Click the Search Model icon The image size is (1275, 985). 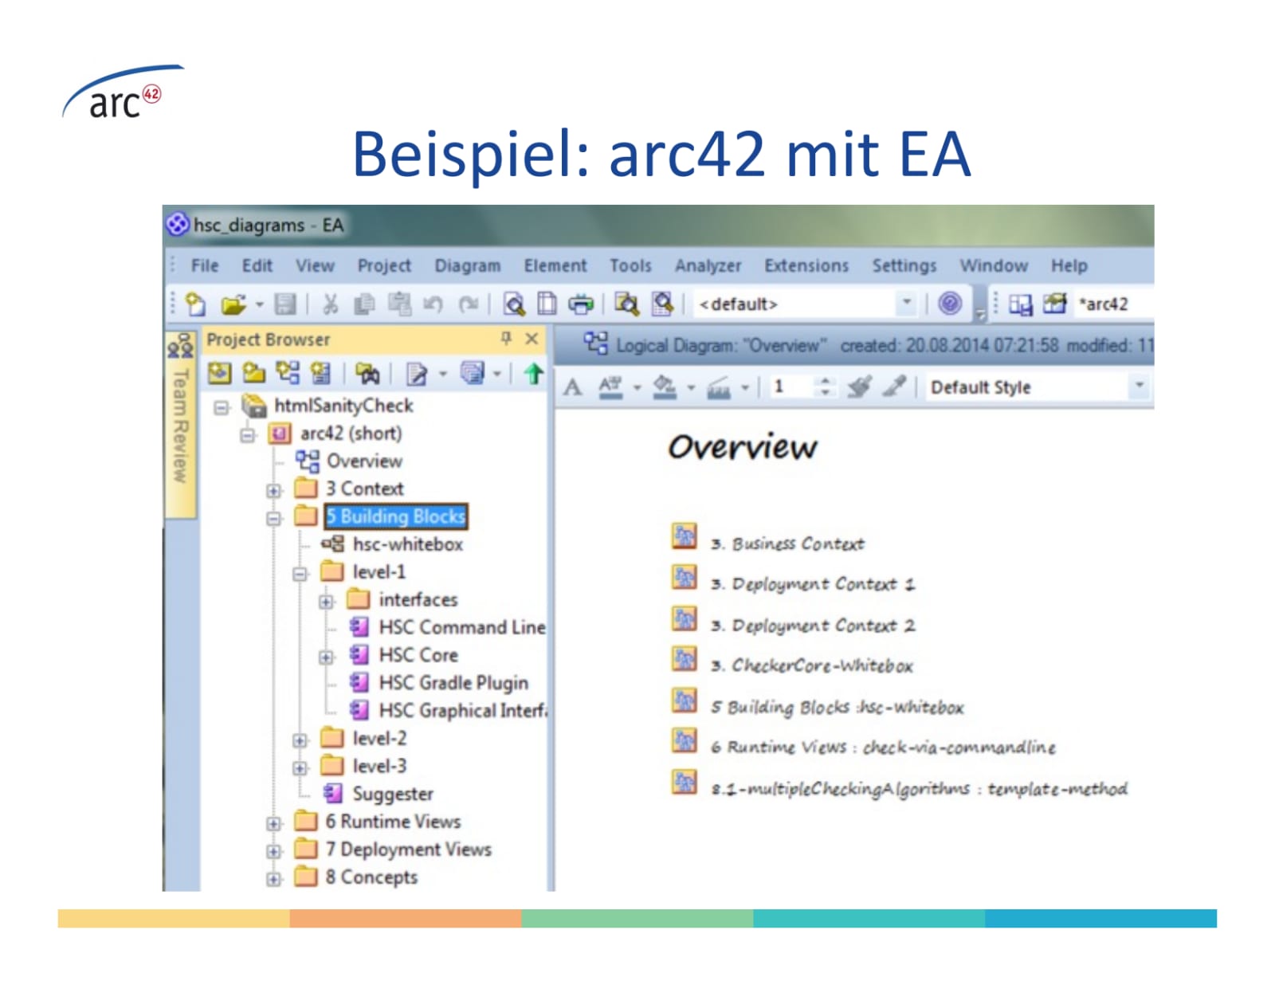(x=662, y=304)
